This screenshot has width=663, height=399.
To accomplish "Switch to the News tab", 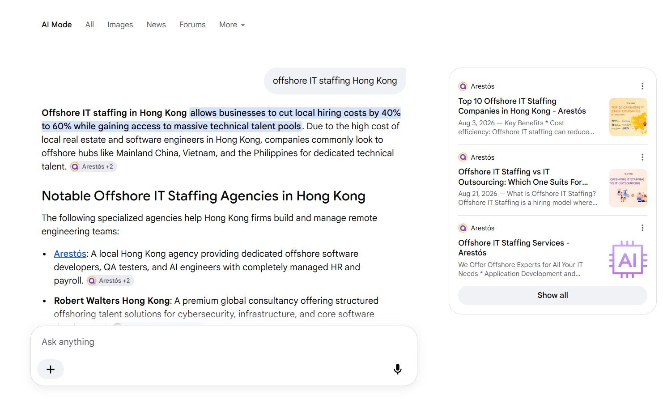I will tap(156, 25).
